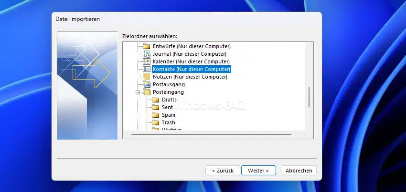Cancel import with Abbrechen button
The height and width of the screenshot is (192, 406).
[x=299, y=171]
